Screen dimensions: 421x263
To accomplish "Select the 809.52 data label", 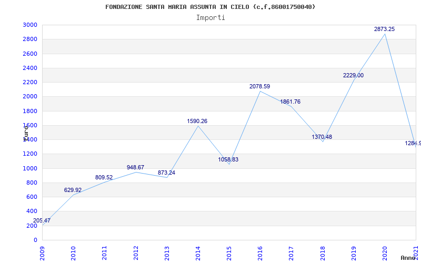I will tap(104, 177).
